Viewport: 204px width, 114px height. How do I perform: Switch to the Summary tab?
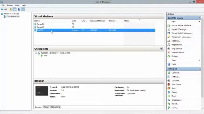coord(38,107)
